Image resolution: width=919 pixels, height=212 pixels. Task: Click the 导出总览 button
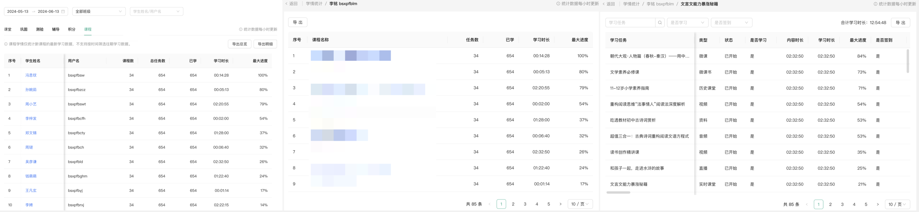[x=239, y=44]
